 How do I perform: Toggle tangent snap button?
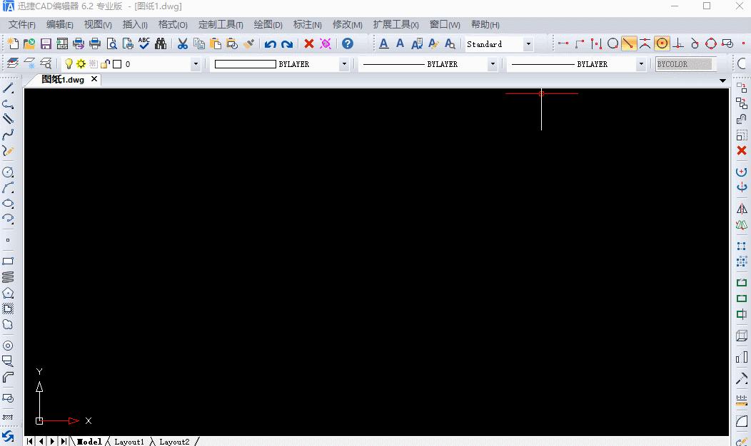(x=695, y=44)
